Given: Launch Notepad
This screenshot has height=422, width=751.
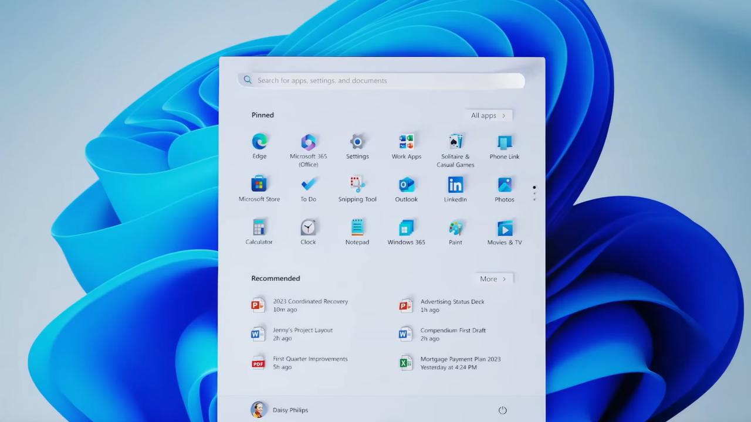Looking at the screenshot, I should click(357, 232).
